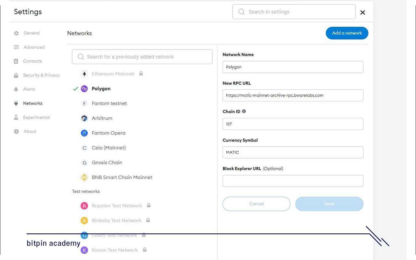Open the Advanced settings tab
Viewport: 416px width, 260px height.
point(34,47)
